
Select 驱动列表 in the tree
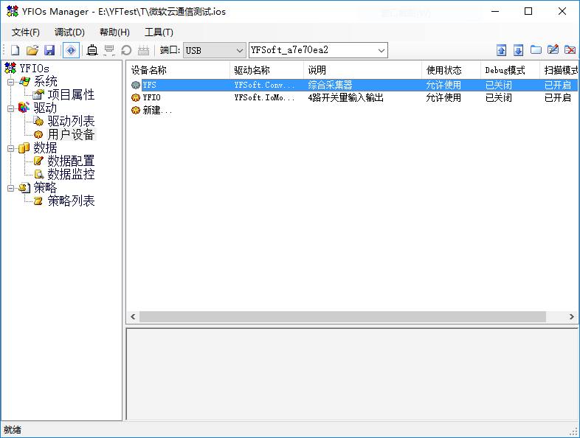[71, 121]
